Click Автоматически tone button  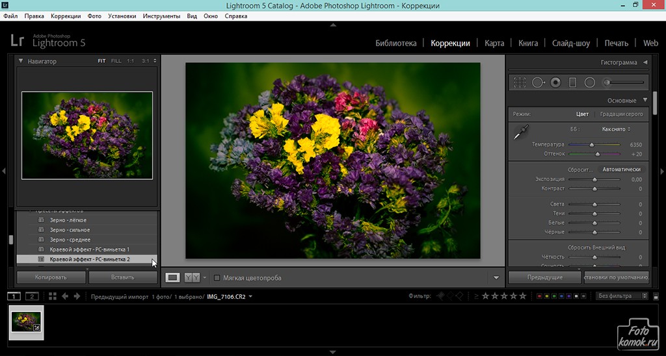pos(621,170)
